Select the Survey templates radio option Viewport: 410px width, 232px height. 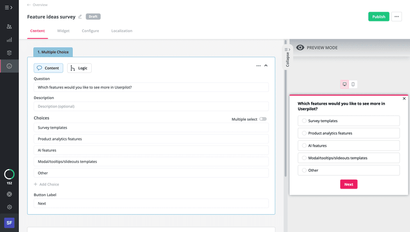pyautogui.click(x=304, y=121)
